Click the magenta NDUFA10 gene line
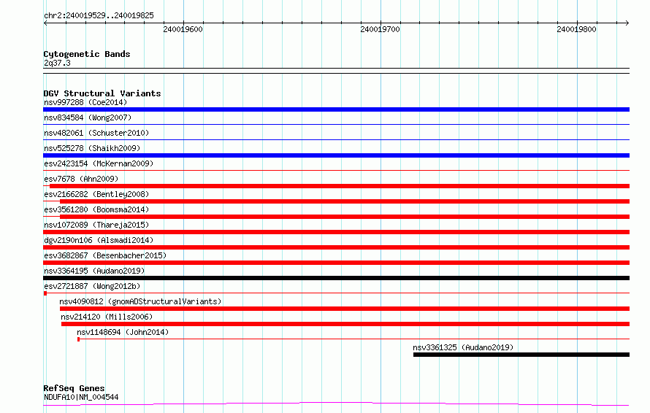This screenshot has width=650, height=413. pos(336,404)
